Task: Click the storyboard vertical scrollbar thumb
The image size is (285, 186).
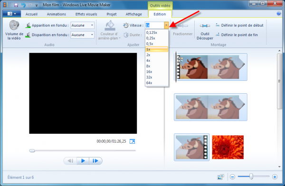Action: click(279, 81)
